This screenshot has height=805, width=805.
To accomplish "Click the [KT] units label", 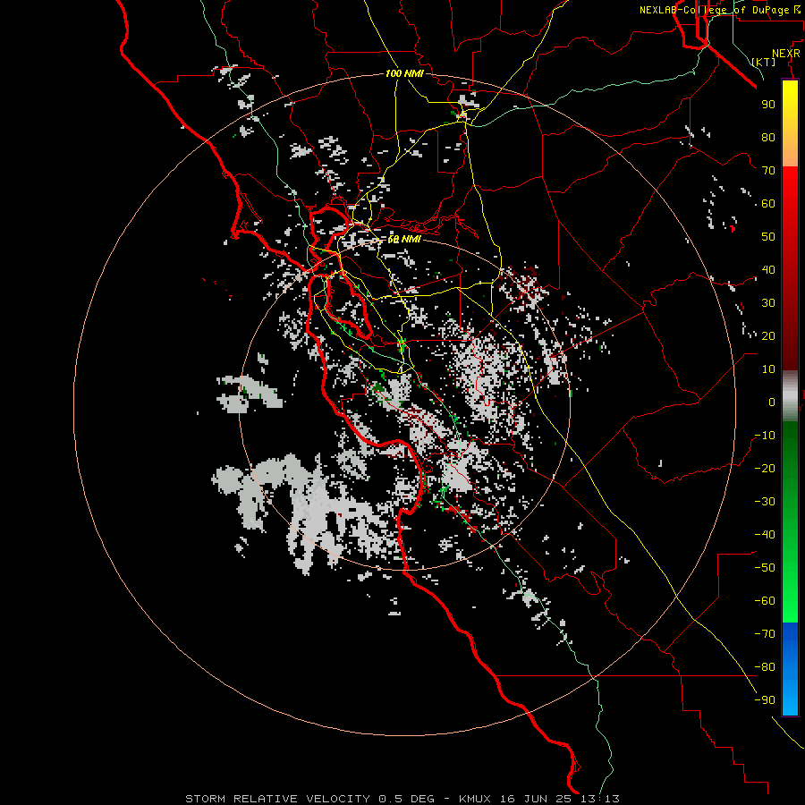I will click(x=763, y=62).
